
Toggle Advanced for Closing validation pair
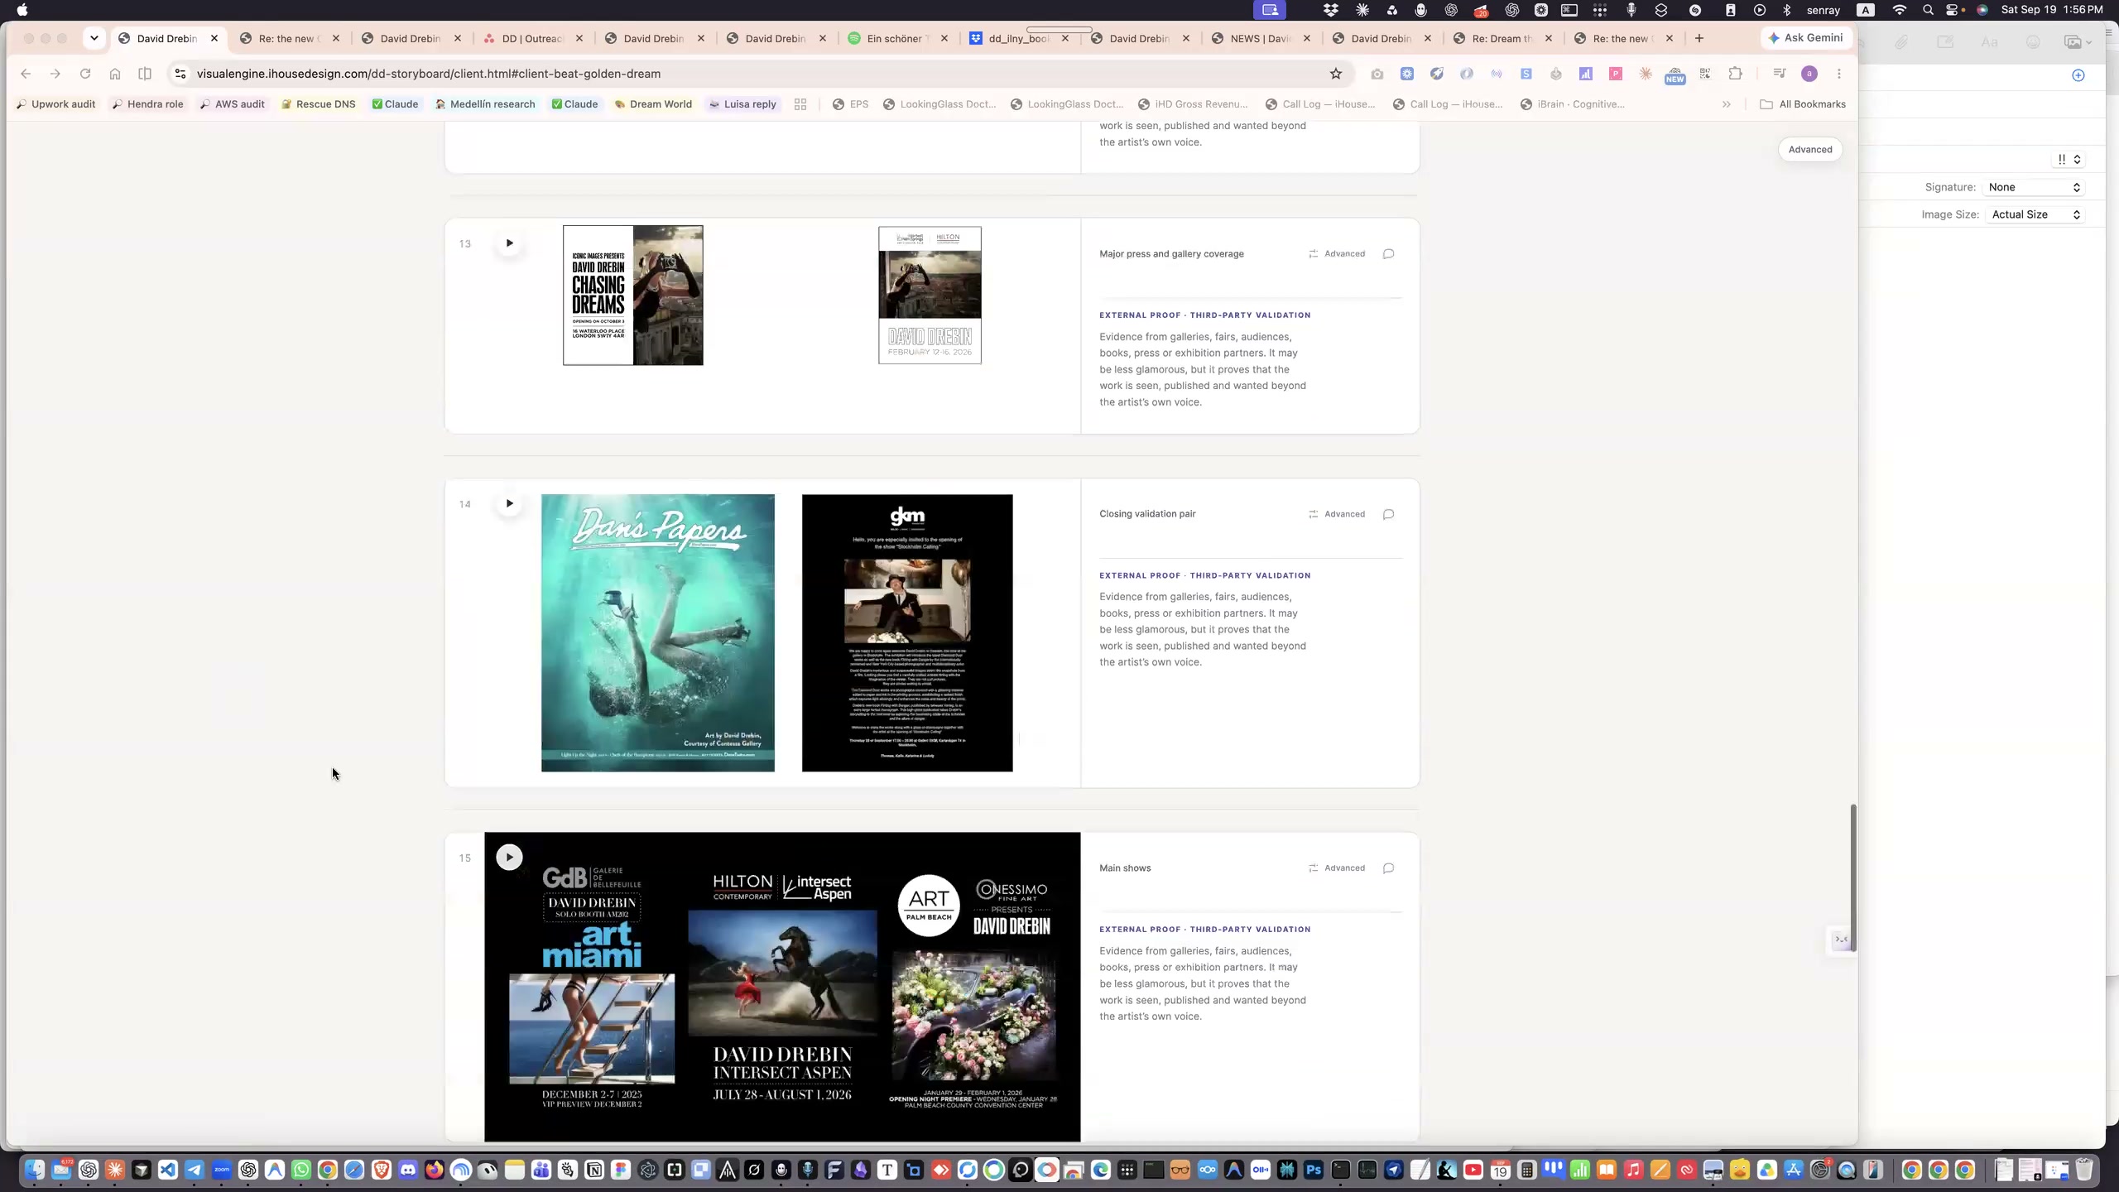tap(1336, 514)
